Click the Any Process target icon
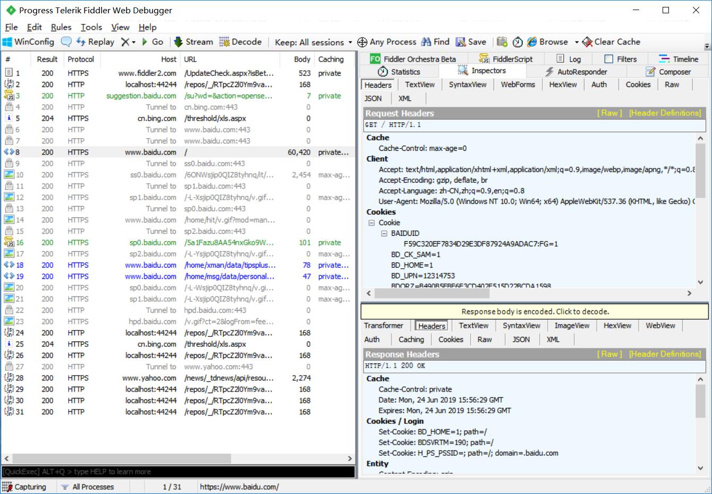The width and height of the screenshot is (712, 494). pos(362,42)
